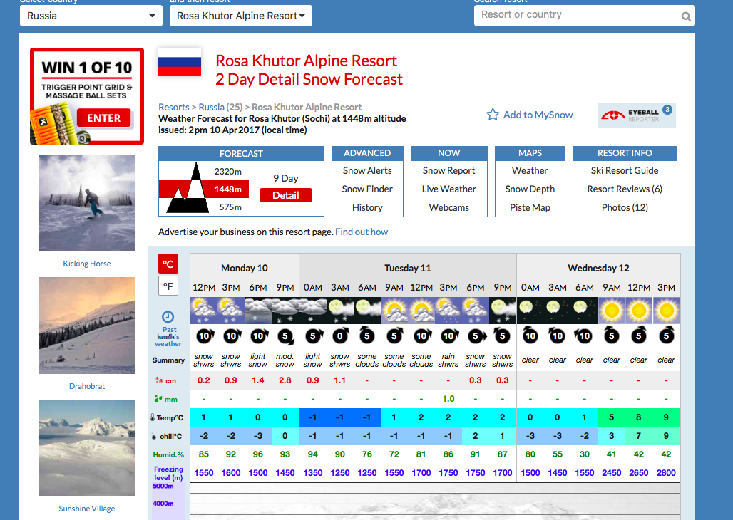Open the Eyeball Reporter badge
The height and width of the screenshot is (520, 733).
(x=636, y=115)
